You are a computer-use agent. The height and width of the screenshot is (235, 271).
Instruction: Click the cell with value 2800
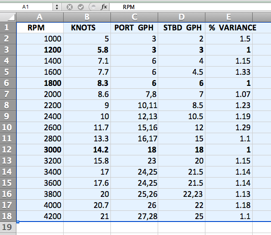[40, 138]
